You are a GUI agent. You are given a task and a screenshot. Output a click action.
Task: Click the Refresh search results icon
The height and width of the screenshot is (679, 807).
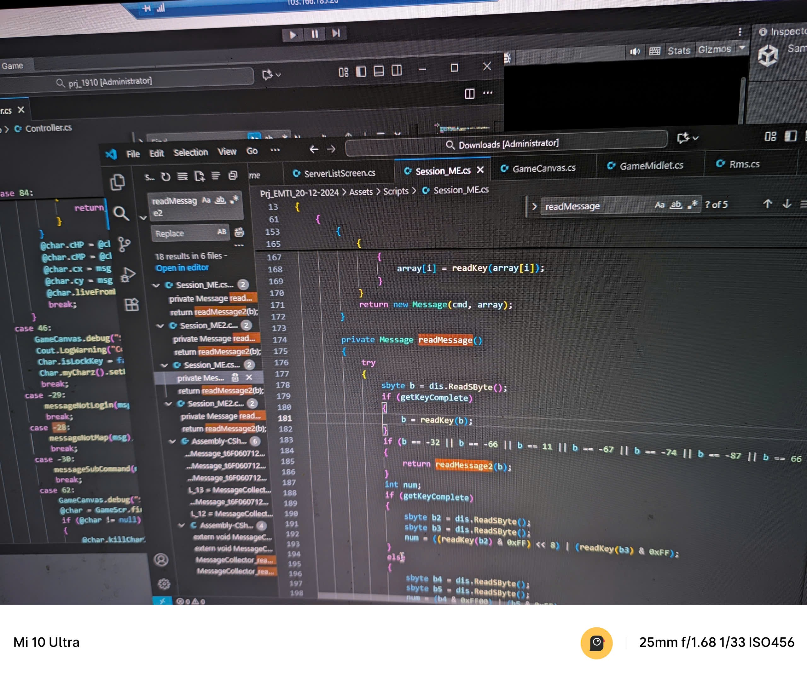165,177
